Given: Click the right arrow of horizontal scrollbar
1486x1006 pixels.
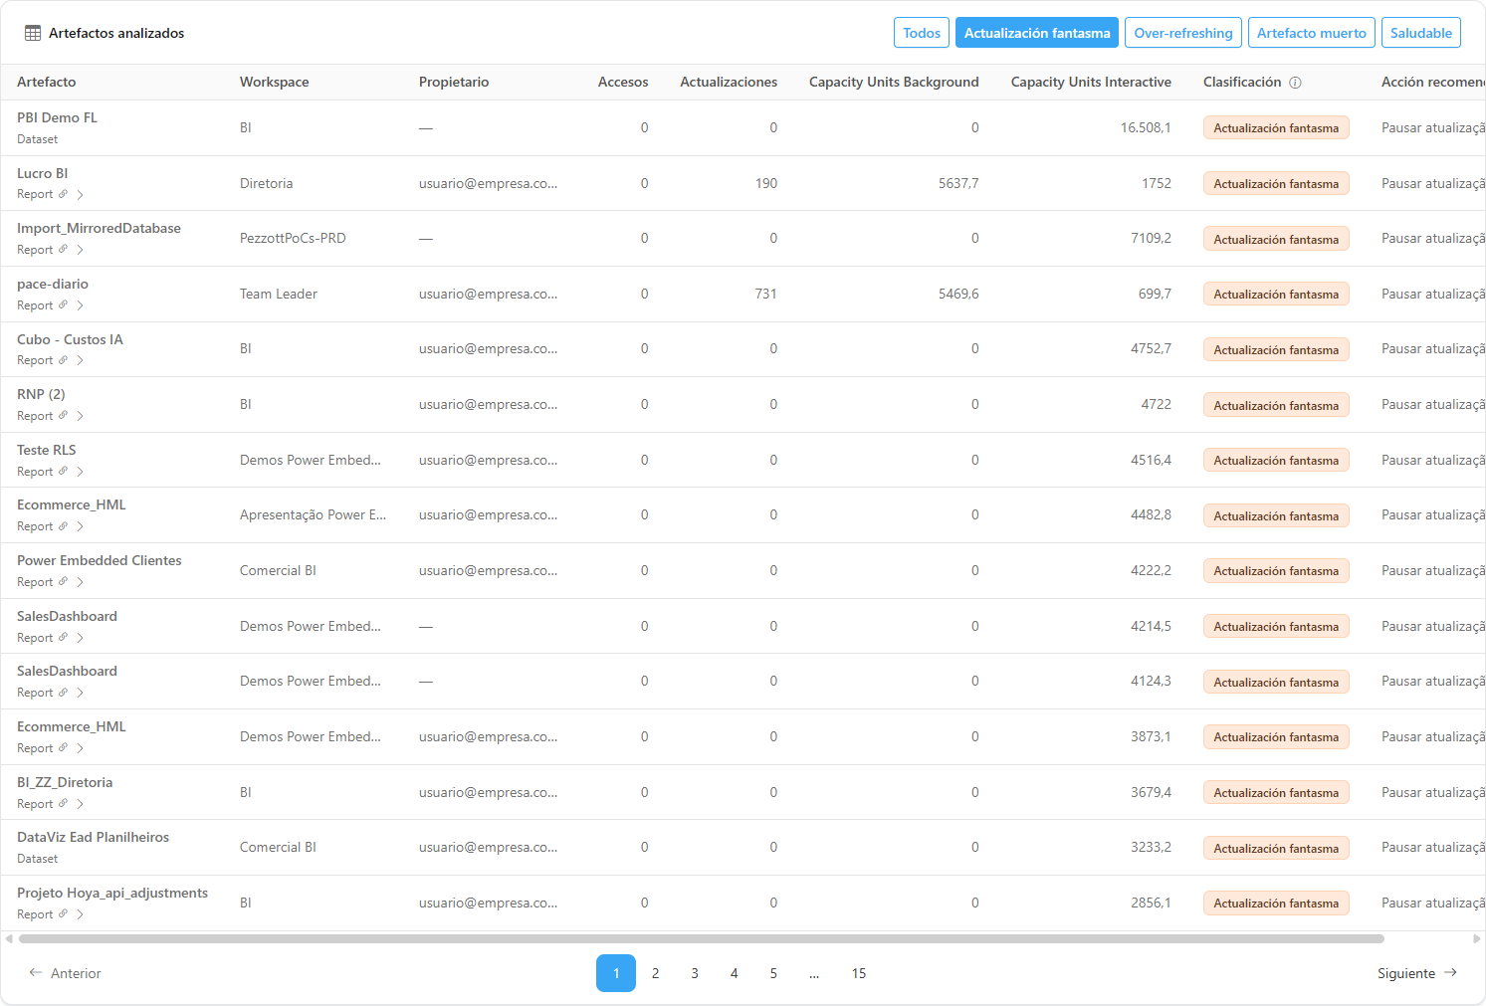Looking at the screenshot, I should point(1477,938).
